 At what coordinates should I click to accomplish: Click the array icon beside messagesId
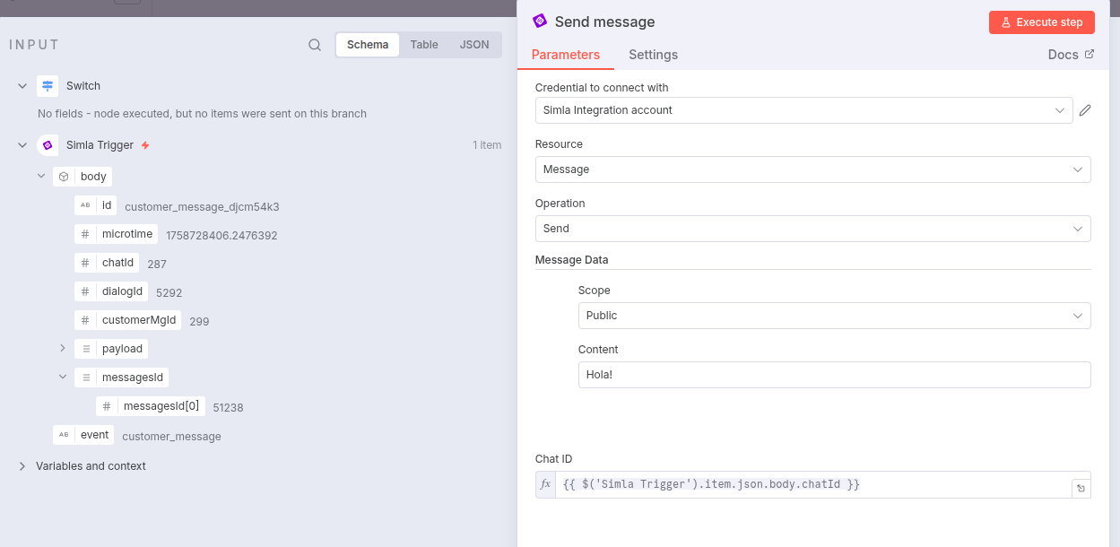tap(86, 378)
